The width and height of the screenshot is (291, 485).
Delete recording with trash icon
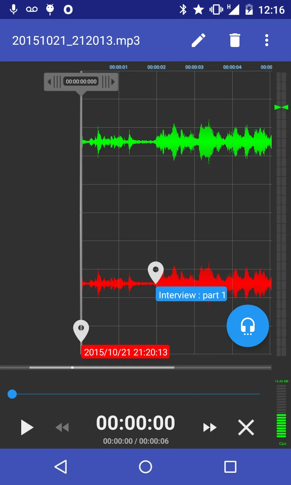[235, 40]
